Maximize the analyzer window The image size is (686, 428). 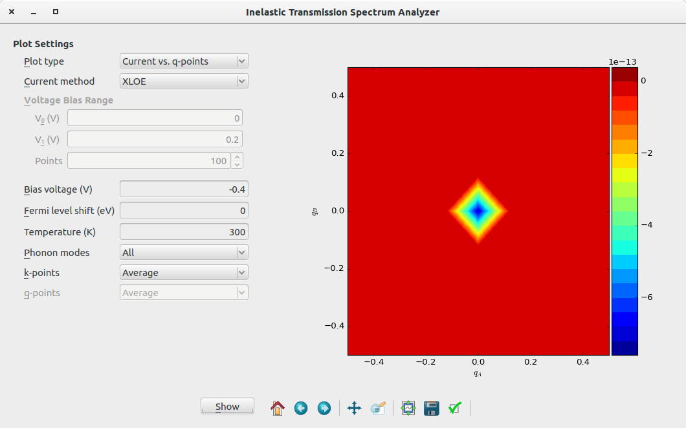(x=56, y=12)
